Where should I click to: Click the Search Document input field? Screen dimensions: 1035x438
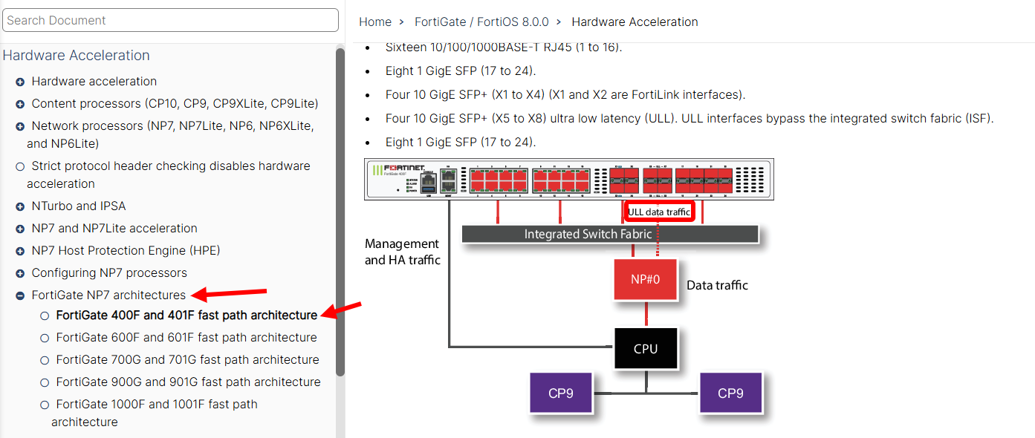(170, 20)
